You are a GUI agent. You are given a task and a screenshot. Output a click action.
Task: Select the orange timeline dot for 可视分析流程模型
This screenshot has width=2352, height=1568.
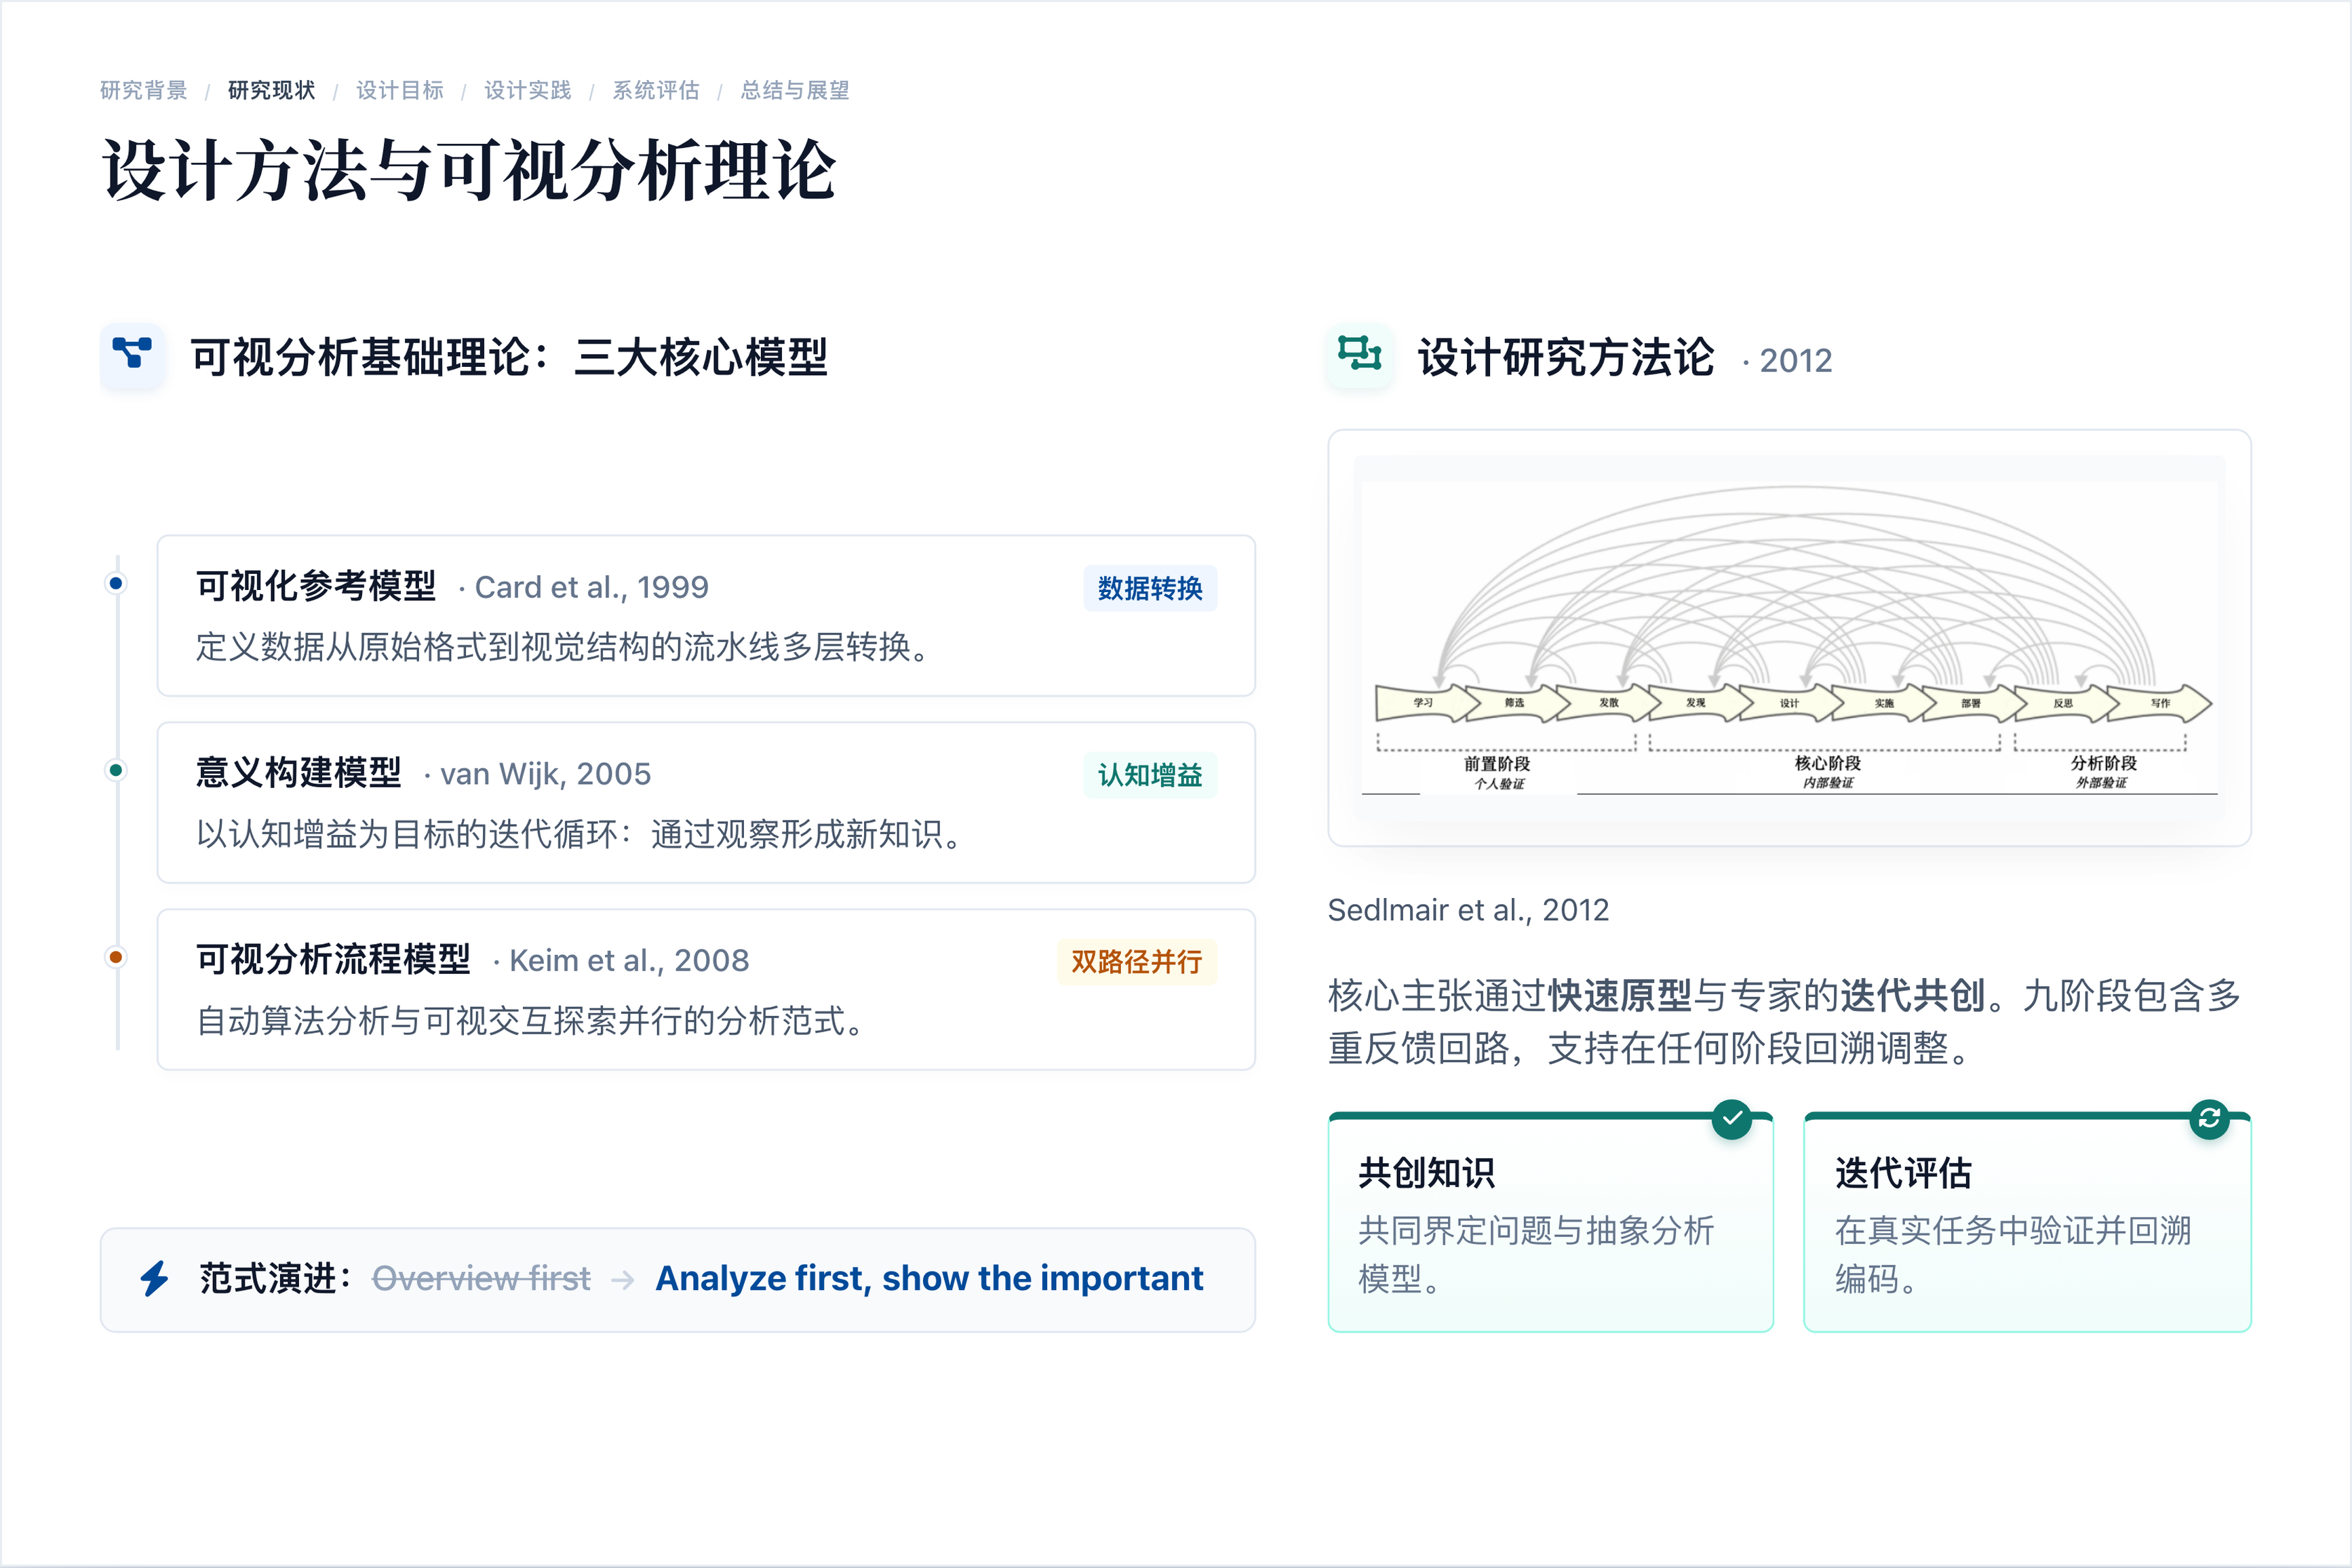[x=116, y=957]
